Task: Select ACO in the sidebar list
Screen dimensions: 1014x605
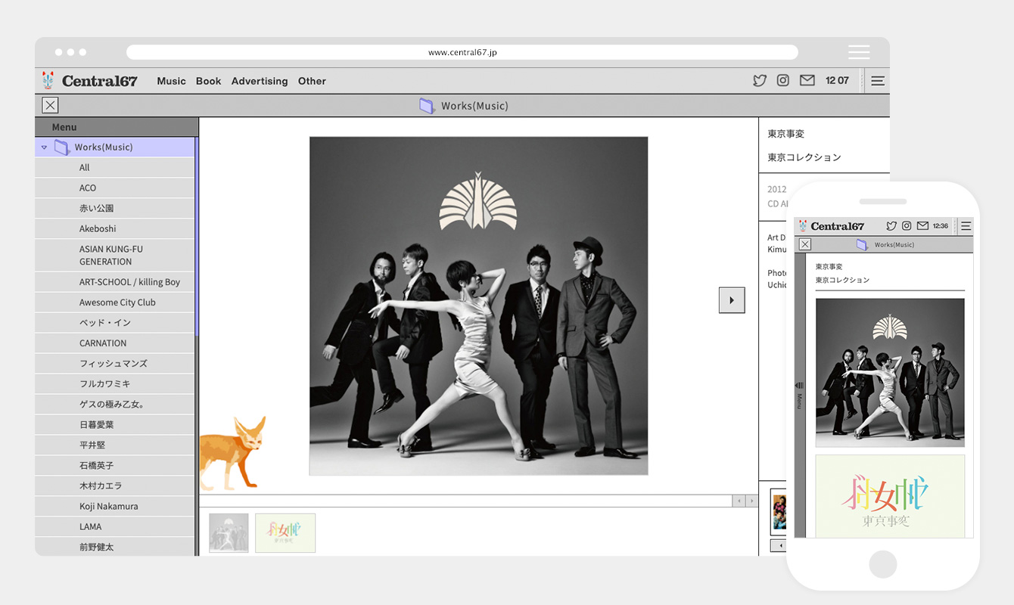Action: point(115,188)
